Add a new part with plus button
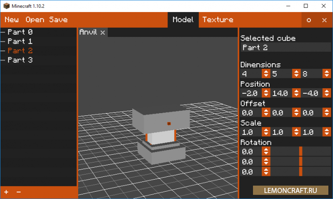The height and width of the screenshot is (199, 333). click(x=6, y=192)
